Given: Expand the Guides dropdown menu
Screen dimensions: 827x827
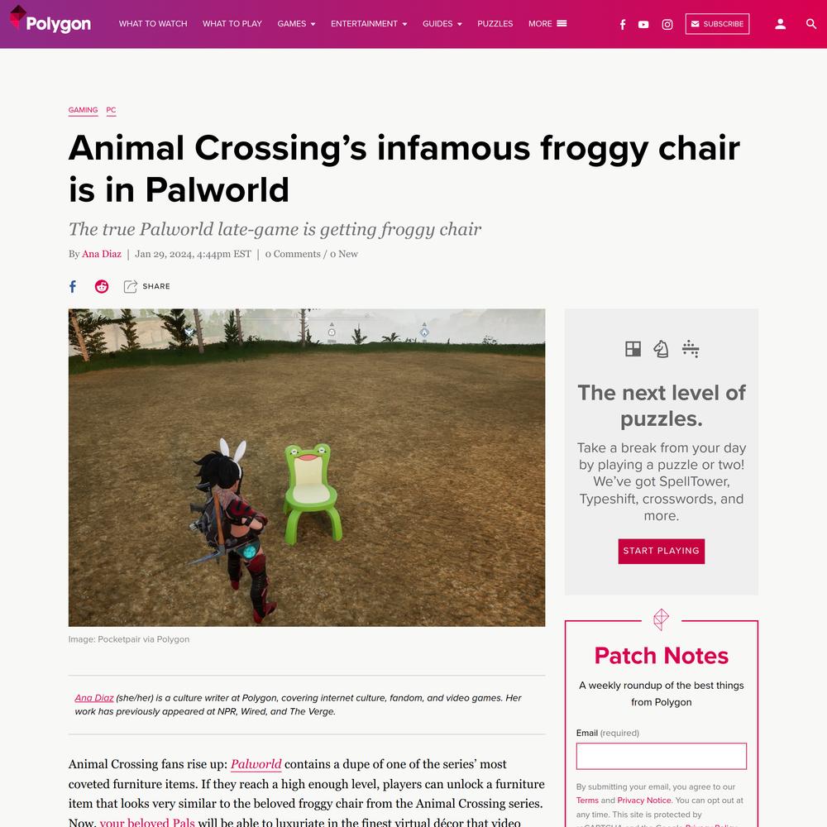Looking at the screenshot, I should click(442, 24).
